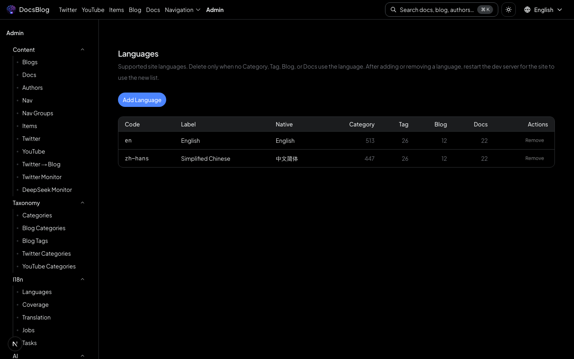Click the search magnifier icon
The height and width of the screenshot is (359, 574).
tap(393, 10)
